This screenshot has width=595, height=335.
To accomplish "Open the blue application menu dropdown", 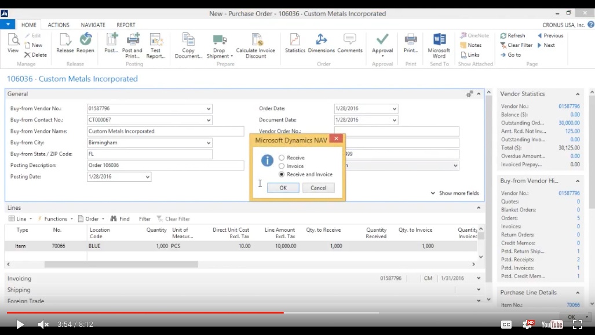I will (x=8, y=25).
